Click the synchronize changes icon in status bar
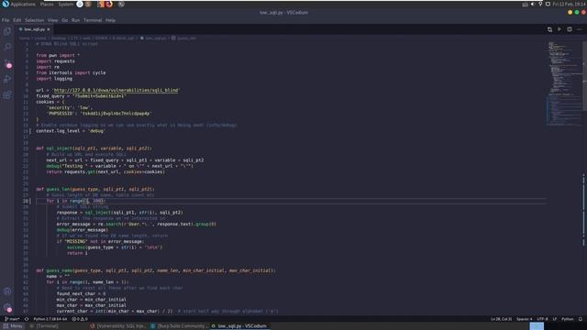 tap(27, 319)
